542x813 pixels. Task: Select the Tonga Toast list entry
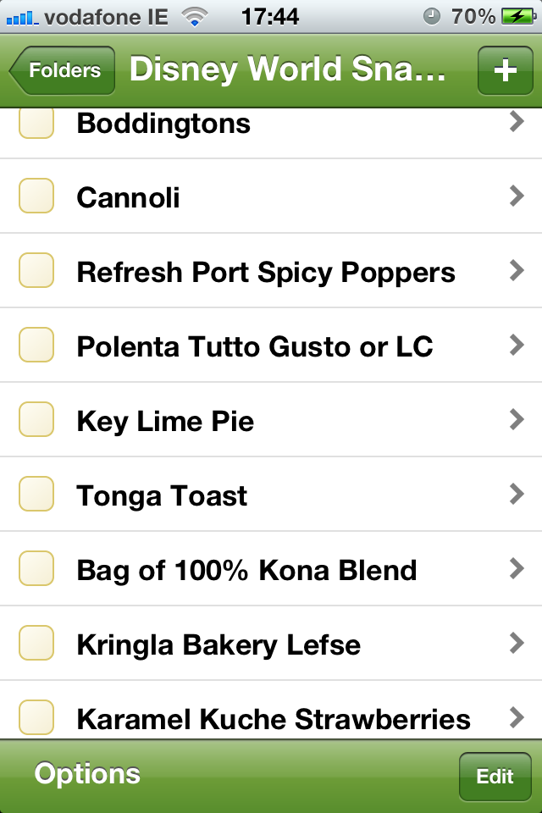pos(162,495)
